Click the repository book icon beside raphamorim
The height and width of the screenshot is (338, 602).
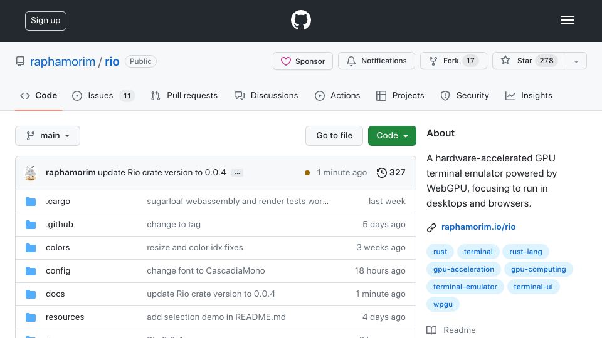(x=20, y=61)
